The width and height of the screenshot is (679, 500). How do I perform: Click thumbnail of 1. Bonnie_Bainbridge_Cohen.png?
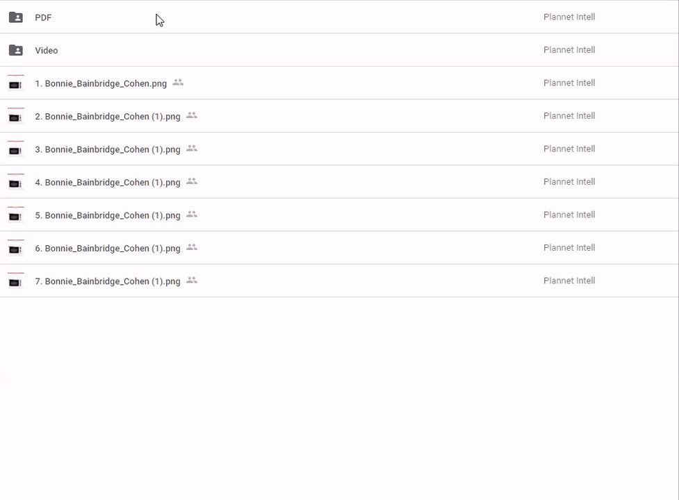[15, 83]
